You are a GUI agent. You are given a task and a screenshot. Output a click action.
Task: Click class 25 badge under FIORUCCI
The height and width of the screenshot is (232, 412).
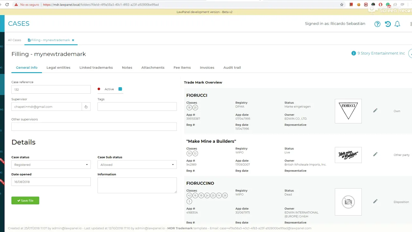pos(195,108)
